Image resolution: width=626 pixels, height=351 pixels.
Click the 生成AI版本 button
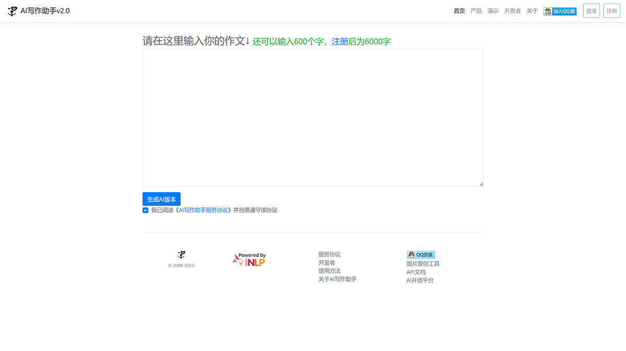point(161,199)
